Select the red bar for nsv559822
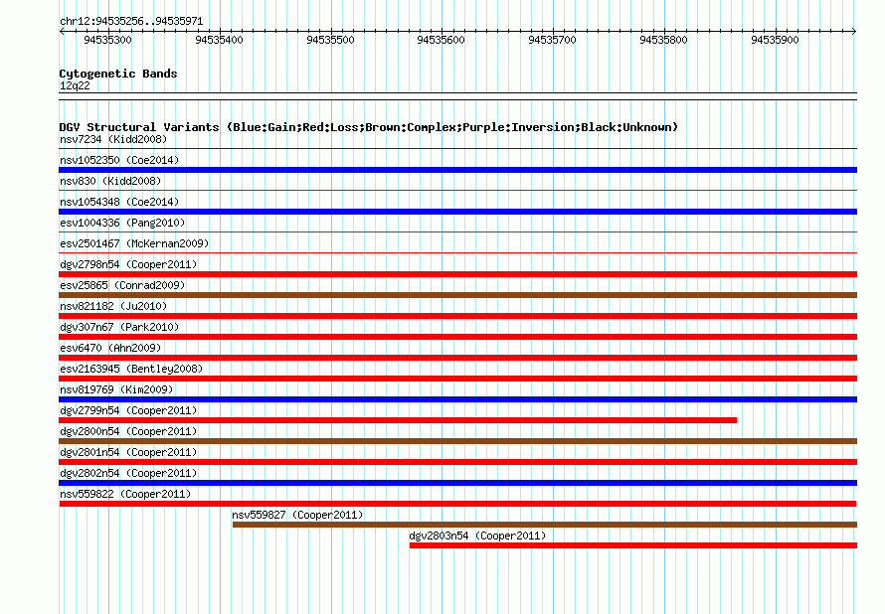The width and height of the screenshot is (885, 614). pos(457,504)
